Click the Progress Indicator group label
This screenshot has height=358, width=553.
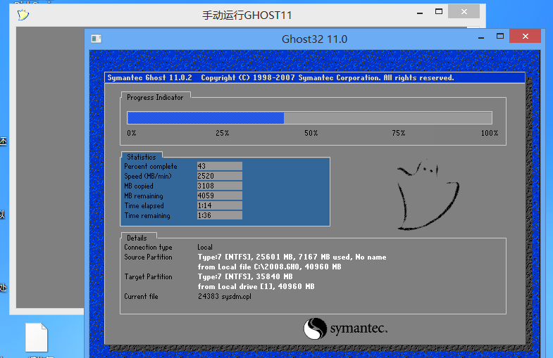tap(155, 98)
